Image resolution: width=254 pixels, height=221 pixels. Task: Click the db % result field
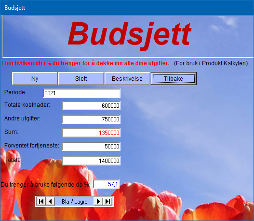coord(107,184)
